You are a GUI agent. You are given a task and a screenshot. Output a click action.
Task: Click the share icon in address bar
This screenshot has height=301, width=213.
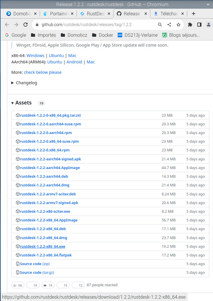tap(169, 25)
